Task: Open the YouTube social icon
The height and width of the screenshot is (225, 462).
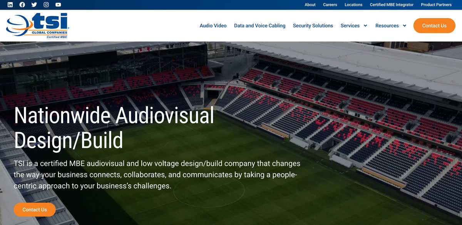Action: click(58, 5)
